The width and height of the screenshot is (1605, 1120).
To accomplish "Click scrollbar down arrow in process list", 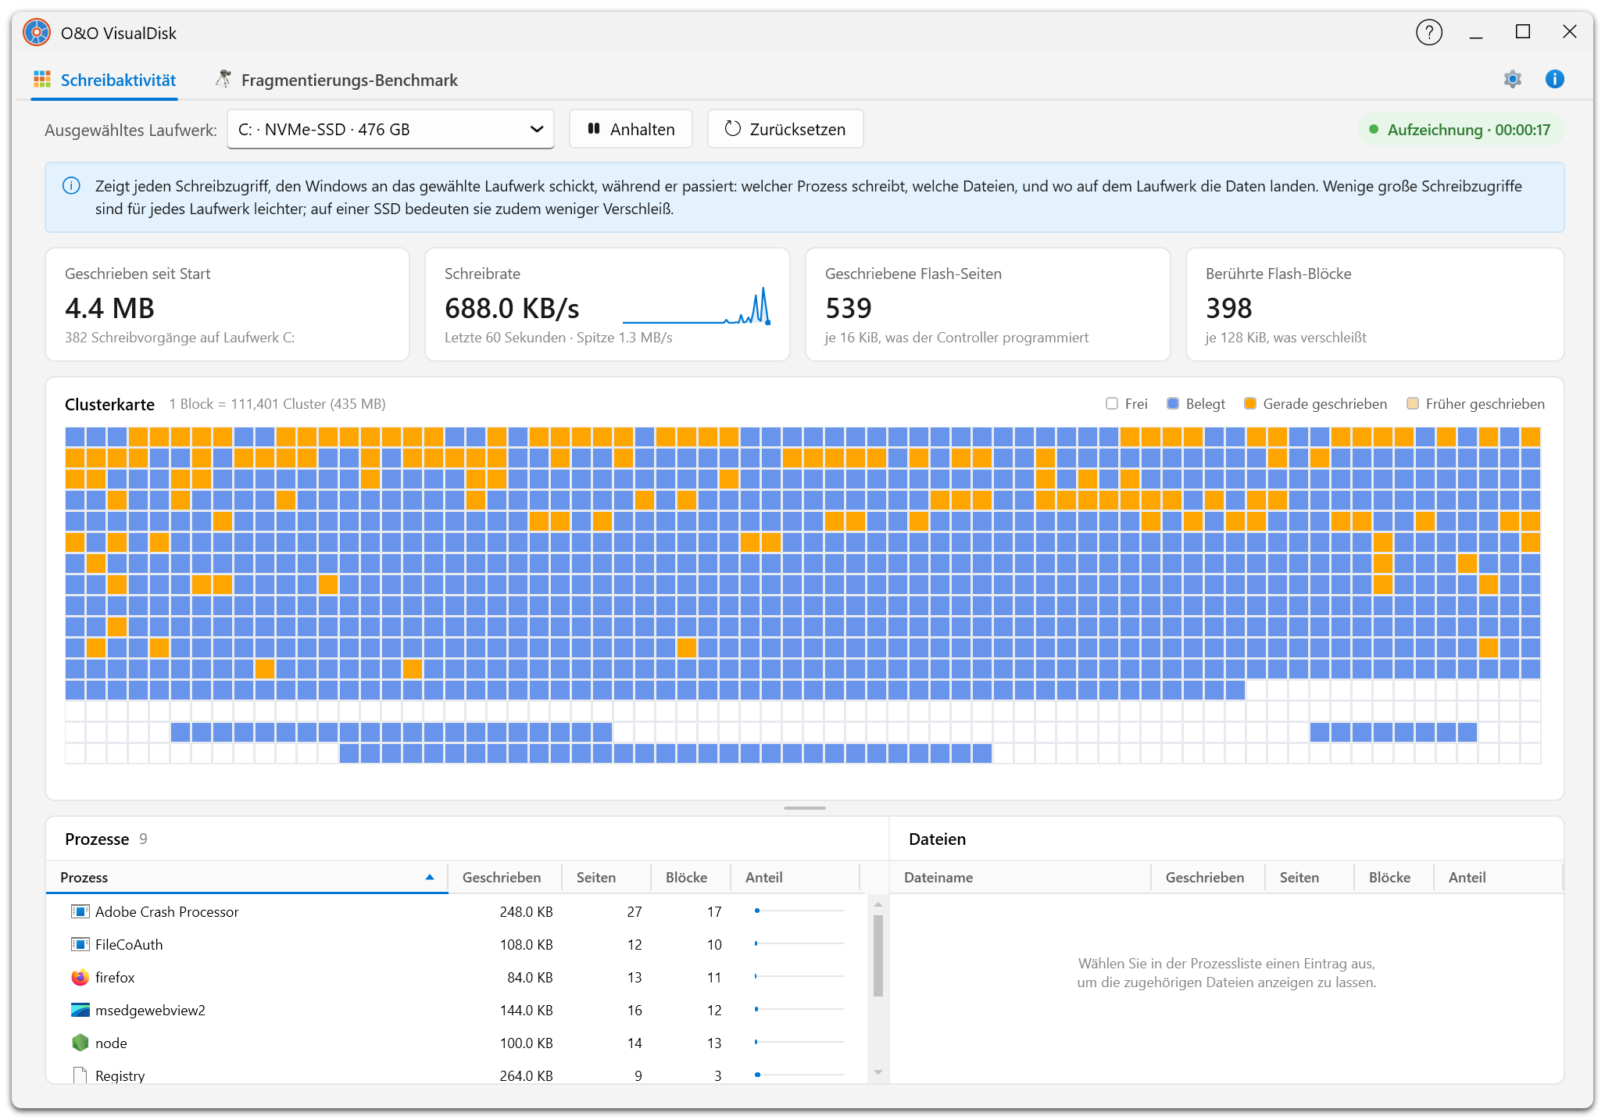I will tap(878, 1072).
